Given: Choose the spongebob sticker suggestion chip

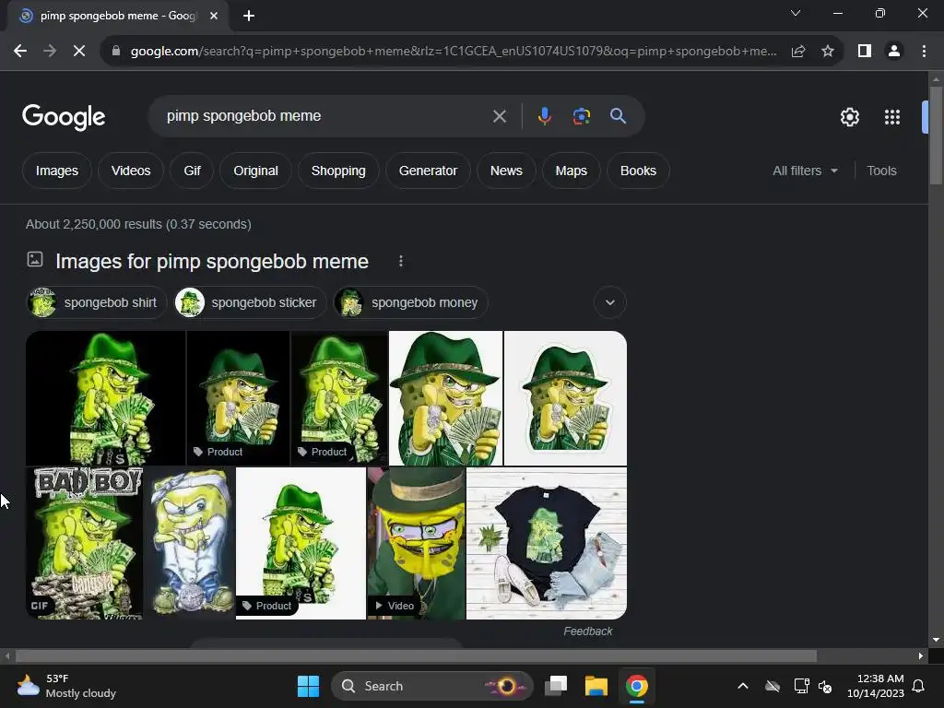Looking at the screenshot, I should click(x=251, y=302).
